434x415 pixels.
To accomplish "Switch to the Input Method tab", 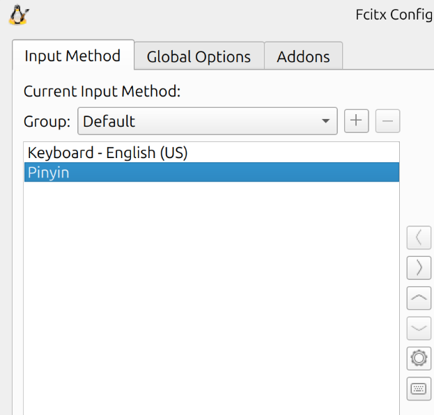I will [x=72, y=56].
